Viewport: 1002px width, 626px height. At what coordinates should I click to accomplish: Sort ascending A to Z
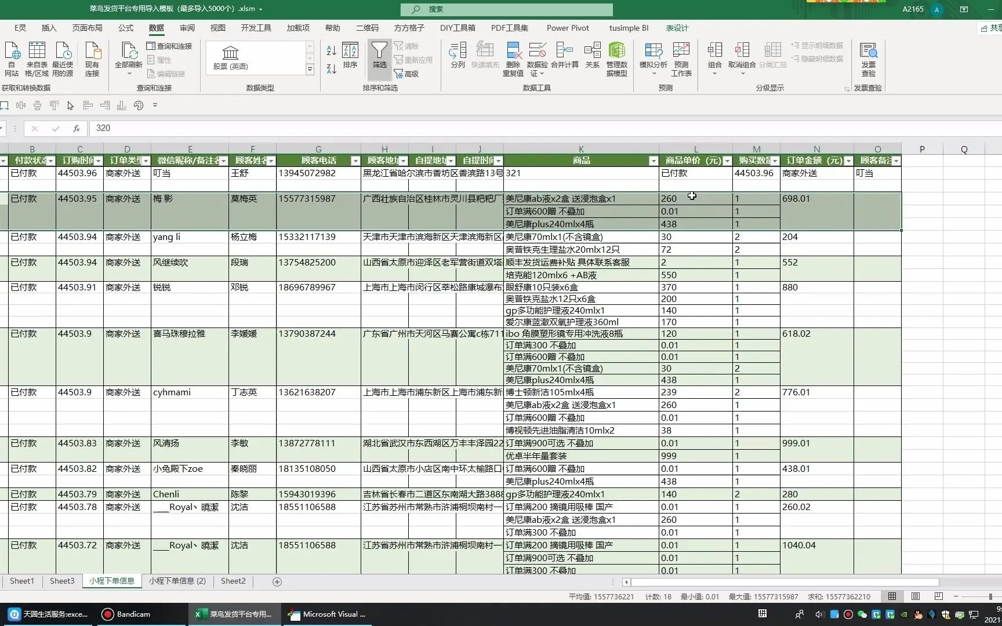[x=332, y=51]
